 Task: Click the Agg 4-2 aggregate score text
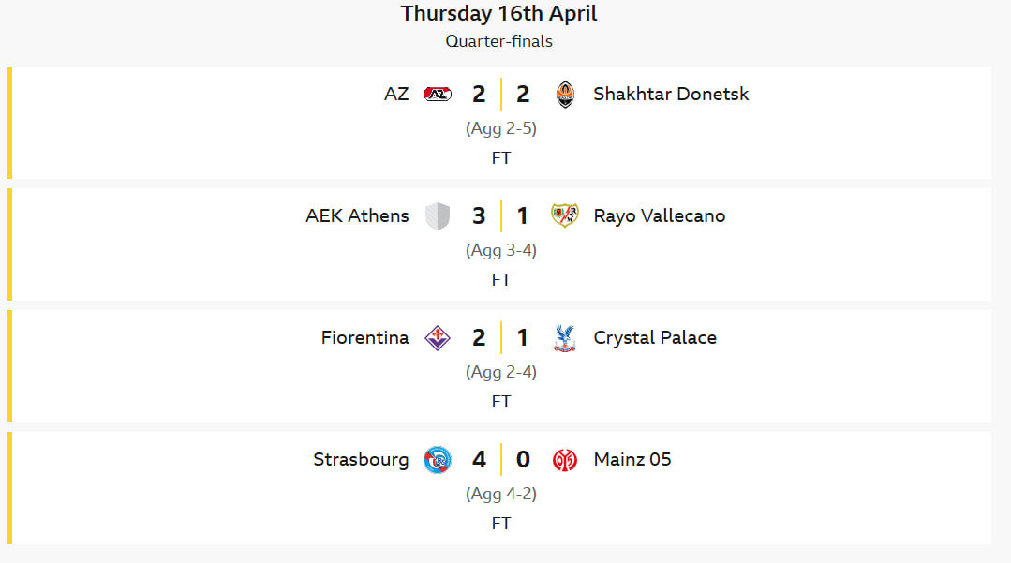(x=501, y=494)
